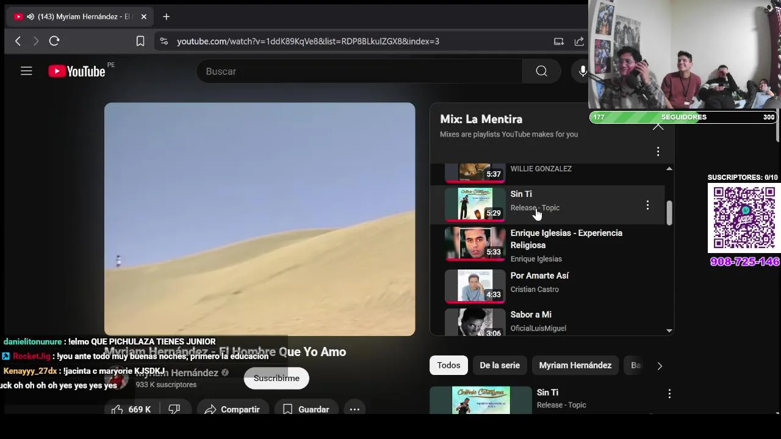Click the Suscribirme button
The height and width of the screenshot is (439, 781).
tap(276, 378)
